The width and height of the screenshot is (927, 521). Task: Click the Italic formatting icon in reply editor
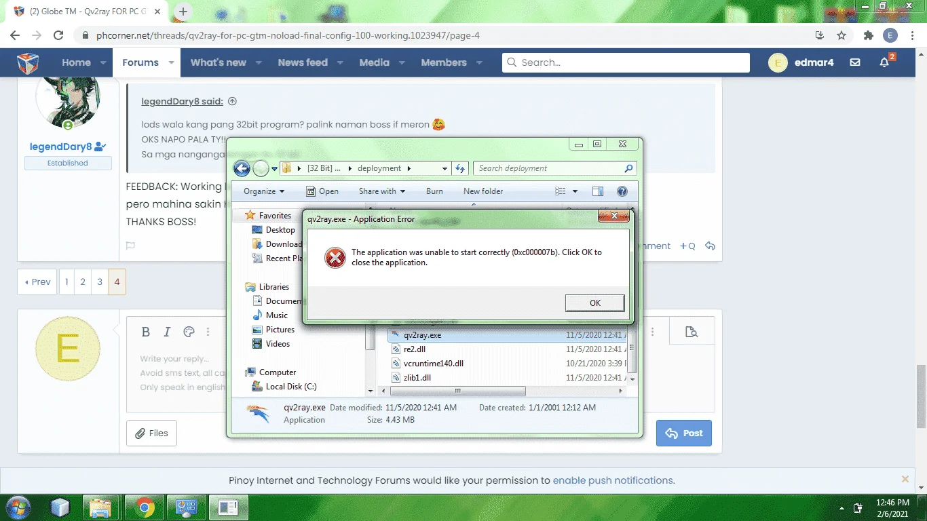(167, 332)
